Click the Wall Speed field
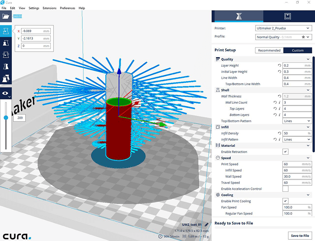315x241 pixels. click(x=297, y=176)
